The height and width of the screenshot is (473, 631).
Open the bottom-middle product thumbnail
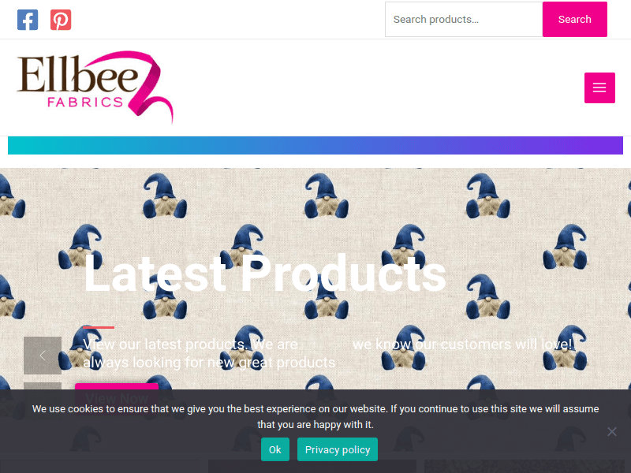coord(312,467)
